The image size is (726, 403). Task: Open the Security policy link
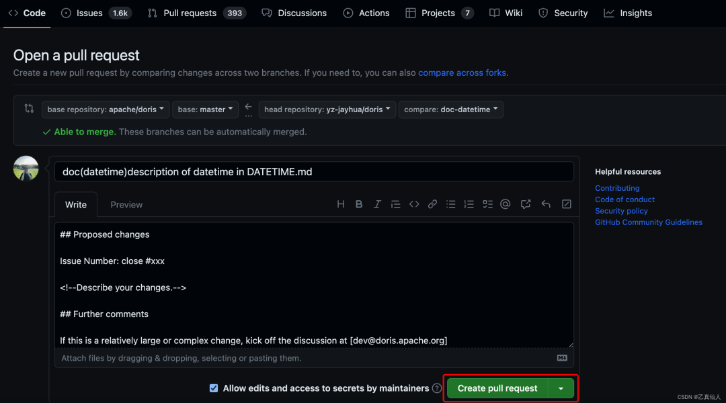tap(621, 210)
